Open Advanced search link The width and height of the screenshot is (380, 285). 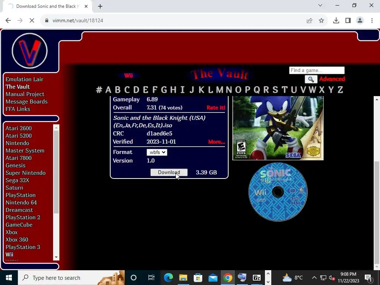pyautogui.click(x=332, y=79)
